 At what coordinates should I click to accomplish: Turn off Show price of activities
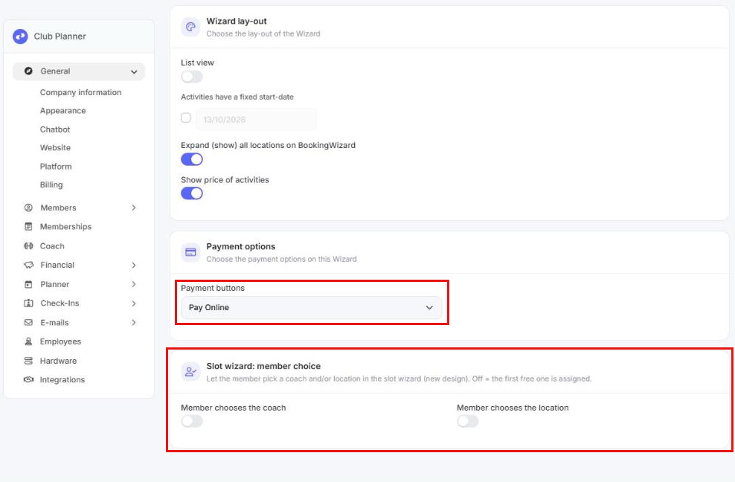tap(192, 193)
